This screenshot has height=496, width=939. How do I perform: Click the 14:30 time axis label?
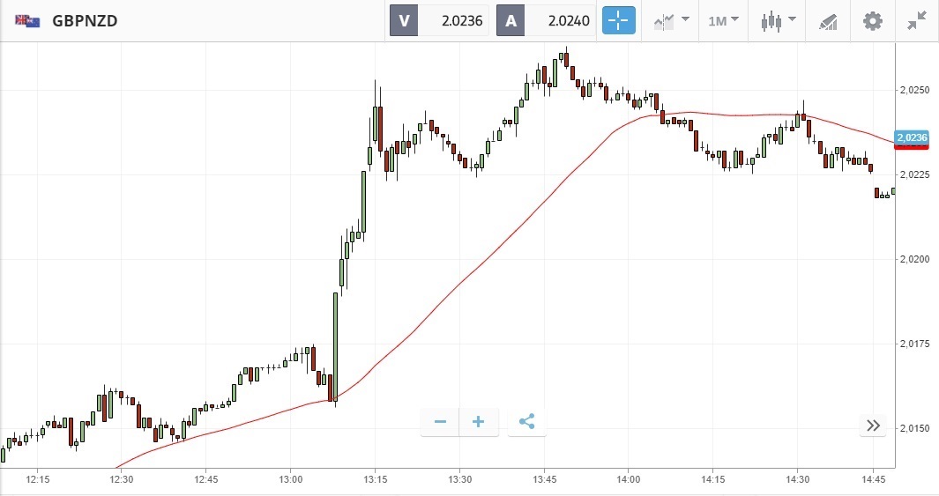797,479
